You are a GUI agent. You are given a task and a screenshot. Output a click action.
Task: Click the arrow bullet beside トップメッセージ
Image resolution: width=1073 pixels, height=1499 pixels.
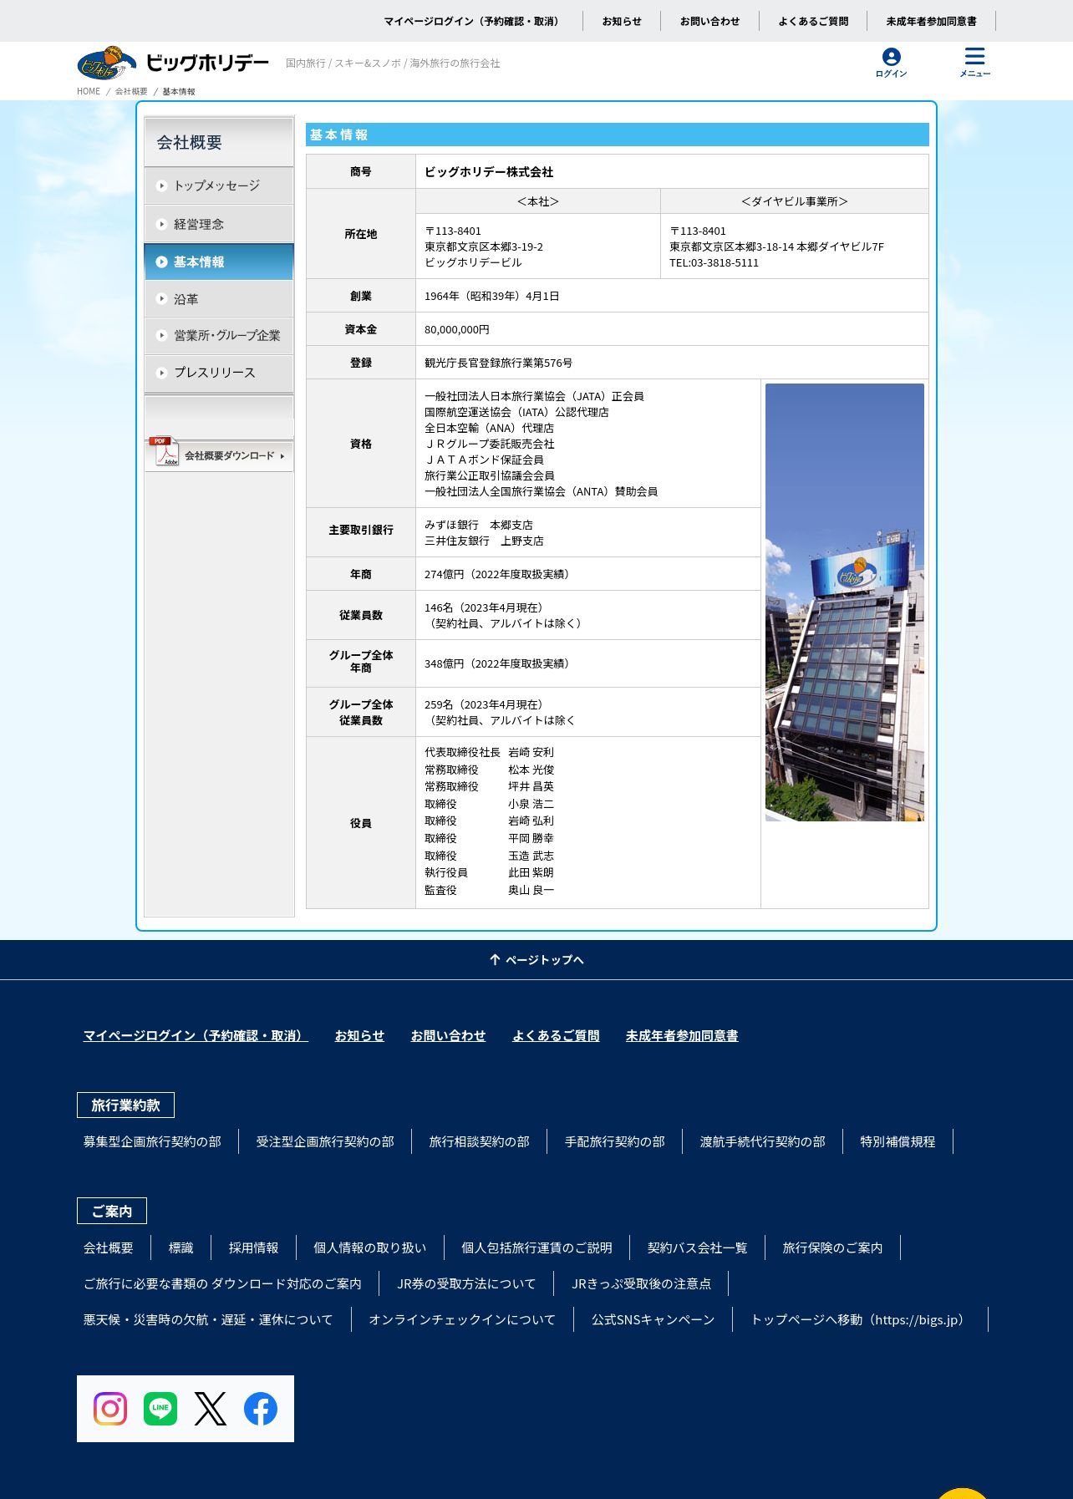[162, 185]
